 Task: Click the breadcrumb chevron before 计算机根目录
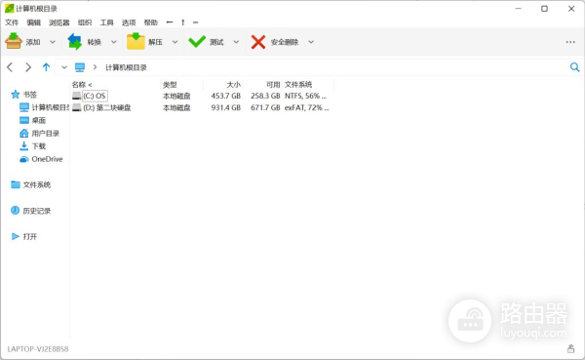pyautogui.click(x=95, y=67)
